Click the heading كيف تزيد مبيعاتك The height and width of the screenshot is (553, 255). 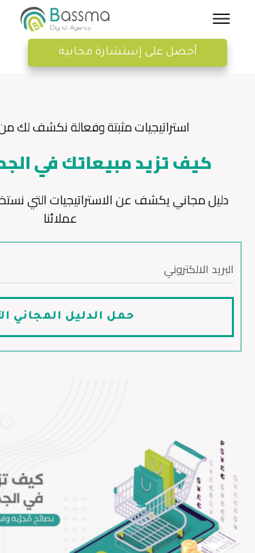[x=105, y=164]
